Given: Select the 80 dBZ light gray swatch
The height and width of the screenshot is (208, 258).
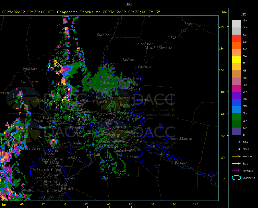Looking at the screenshot, I should coord(236,24).
